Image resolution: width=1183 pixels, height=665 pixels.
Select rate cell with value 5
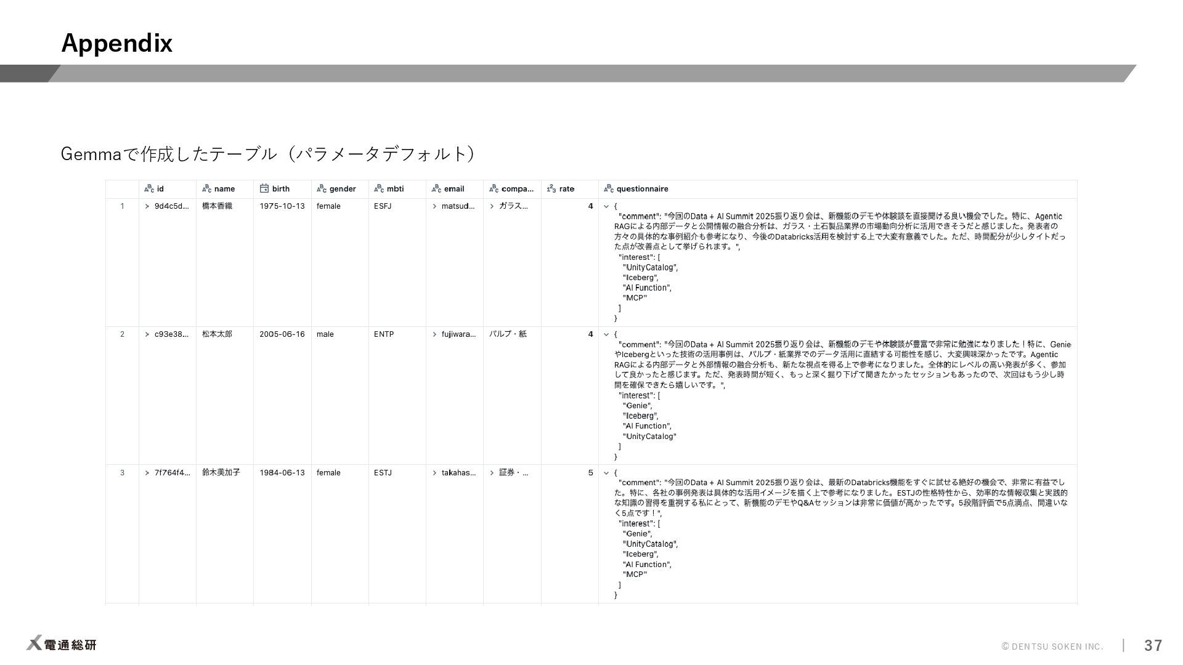tap(590, 473)
